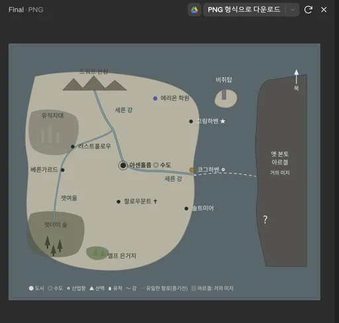The height and width of the screenshot is (323, 339).
Task: Close the Final PNG preview
Action: pos(324,10)
